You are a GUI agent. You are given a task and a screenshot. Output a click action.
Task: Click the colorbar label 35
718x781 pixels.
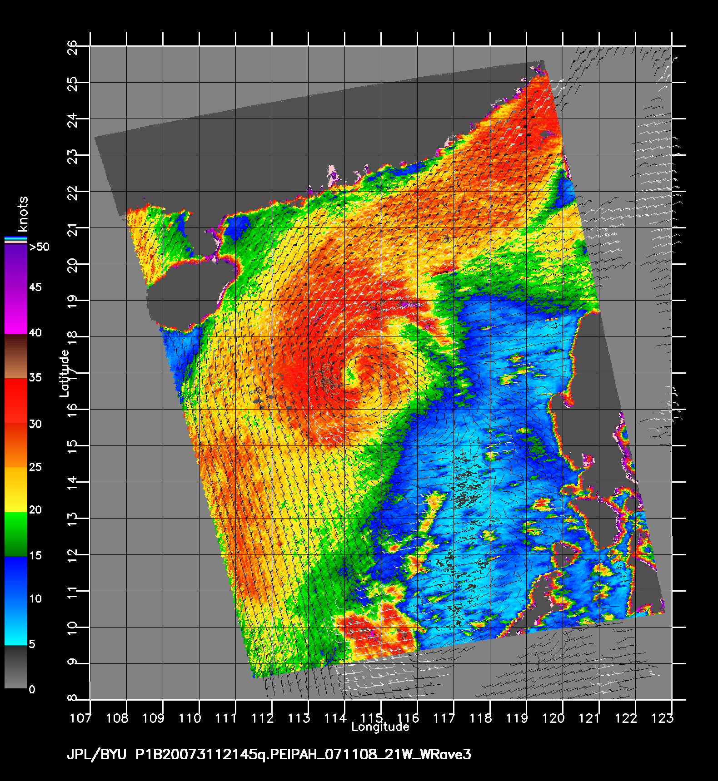point(35,378)
